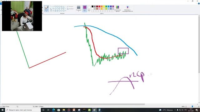Select the Cloud callout shape
The width and height of the screenshot is (200, 112).
63,11
